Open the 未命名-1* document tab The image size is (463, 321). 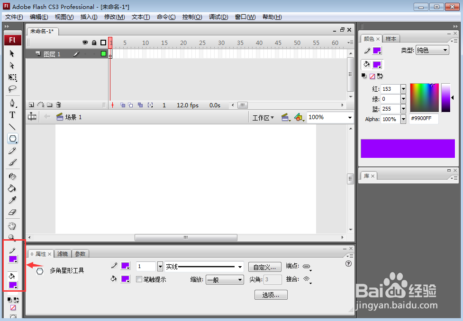click(42, 31)
